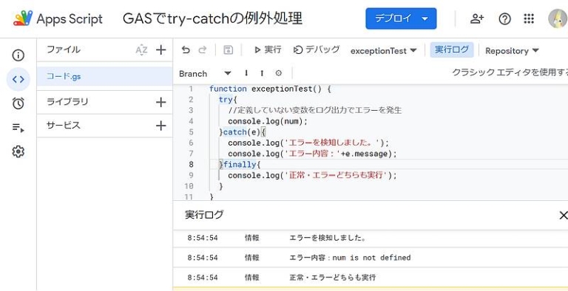Click the comment line //定義していない変数
The image size is (568, 291).
tap(315, 110)
